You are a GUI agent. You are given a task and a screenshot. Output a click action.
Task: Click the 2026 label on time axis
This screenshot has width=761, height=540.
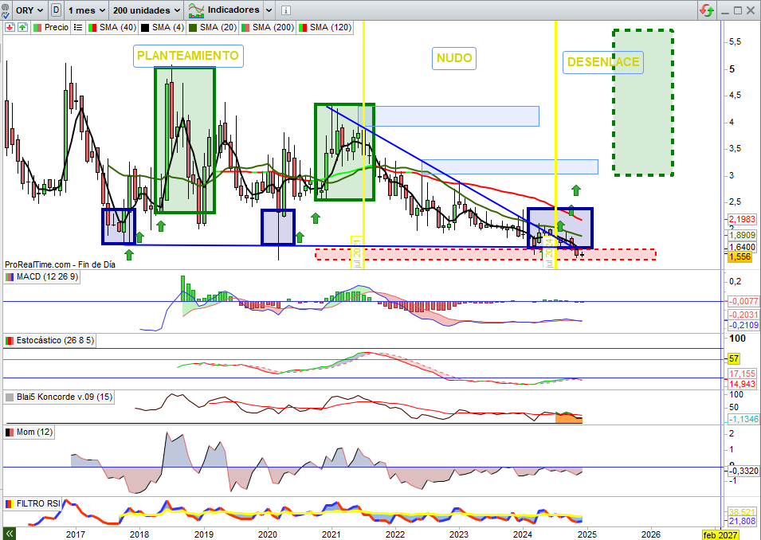pyautogui.click(x=650, y=534)
